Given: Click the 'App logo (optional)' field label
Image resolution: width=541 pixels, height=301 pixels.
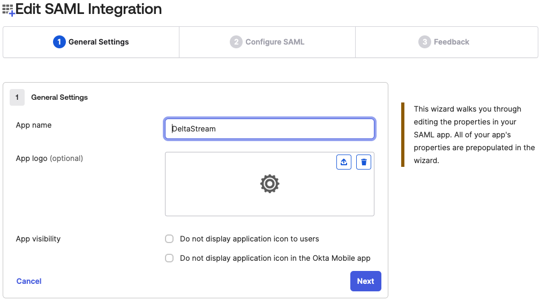Looking at the screenshot, I should point(49,158).
